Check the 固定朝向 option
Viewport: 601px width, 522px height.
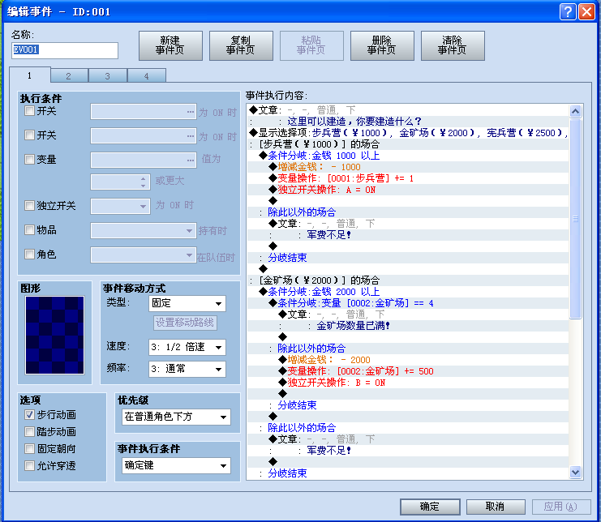tap(29, 448)
